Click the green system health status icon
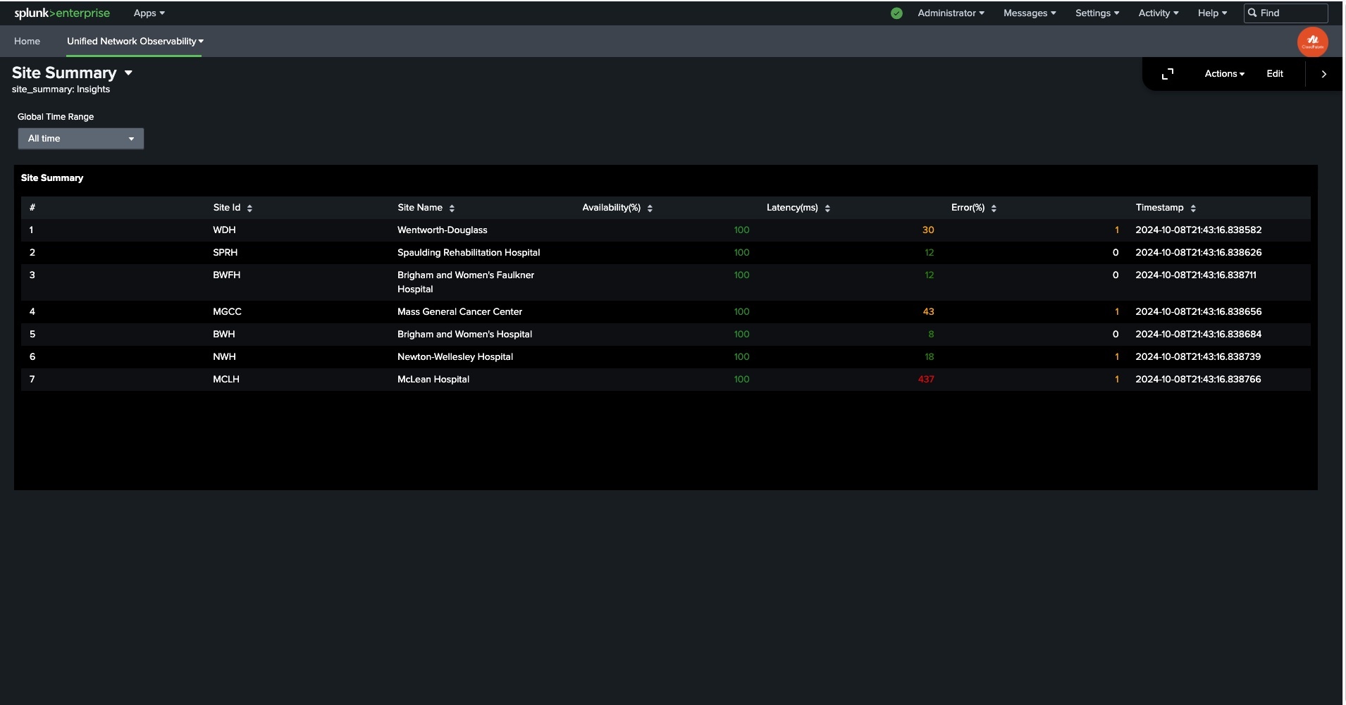The image size is (1346, 705). point(896,13)
